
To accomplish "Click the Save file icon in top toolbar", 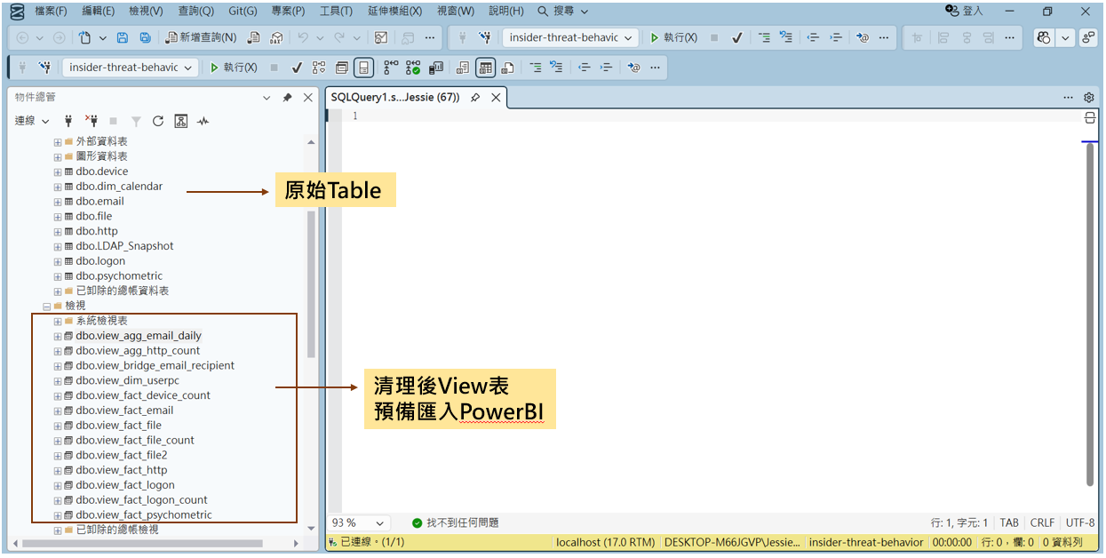I will pos(123,37).
